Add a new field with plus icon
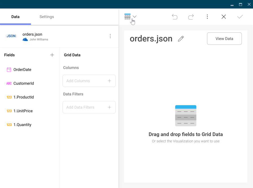Screen dimensions: 253x188 point(52,55)
